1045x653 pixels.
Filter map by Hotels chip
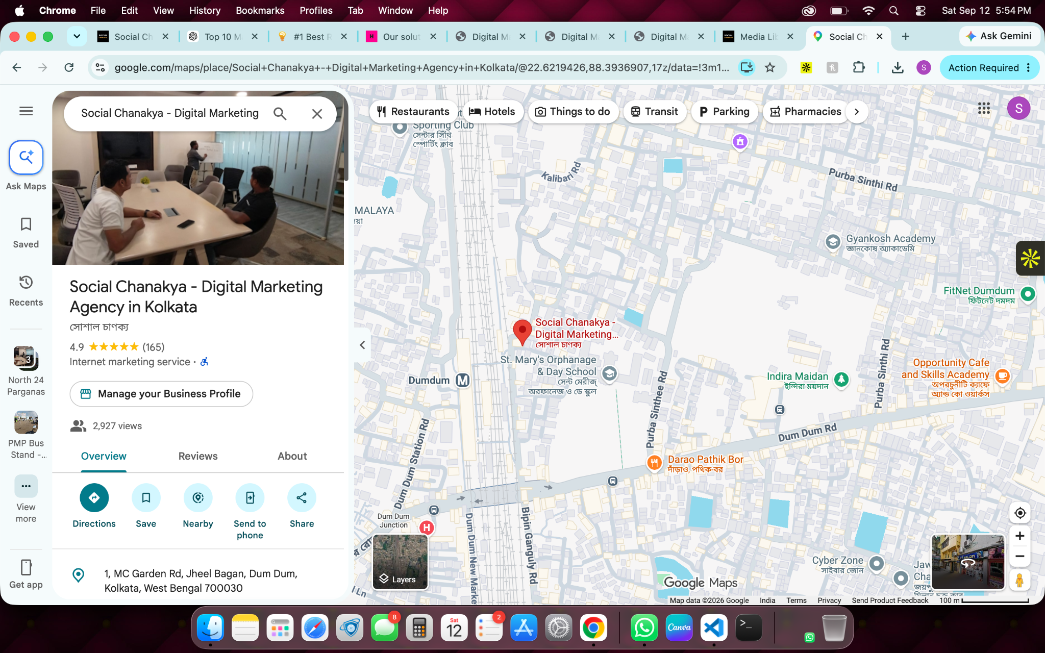(x=492, y=112)
